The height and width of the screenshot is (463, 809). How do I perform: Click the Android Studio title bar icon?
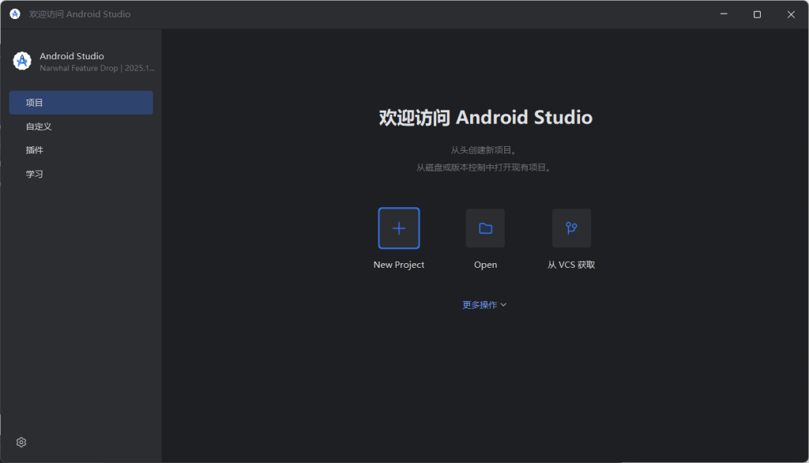[x=15, y=14]
